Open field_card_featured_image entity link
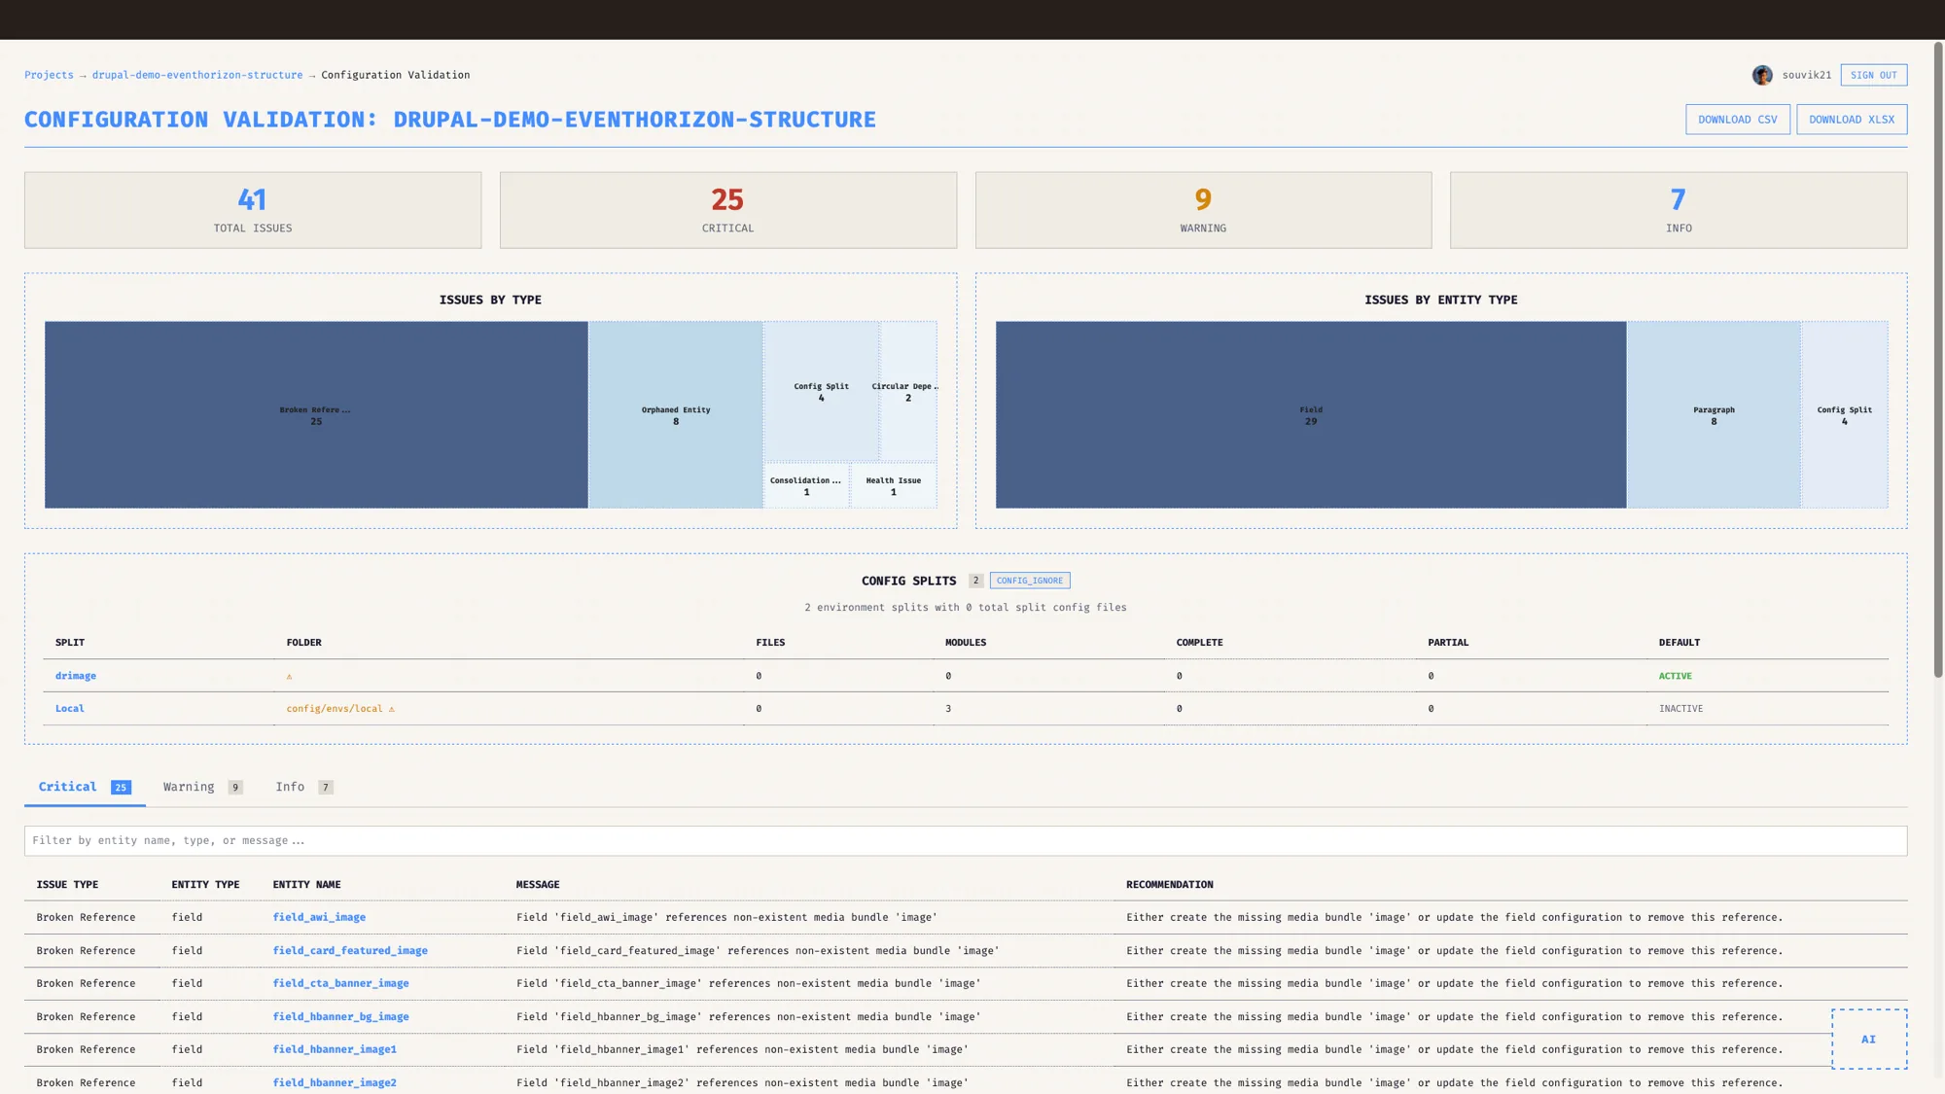1945x1094 pixels. point(350,950)
